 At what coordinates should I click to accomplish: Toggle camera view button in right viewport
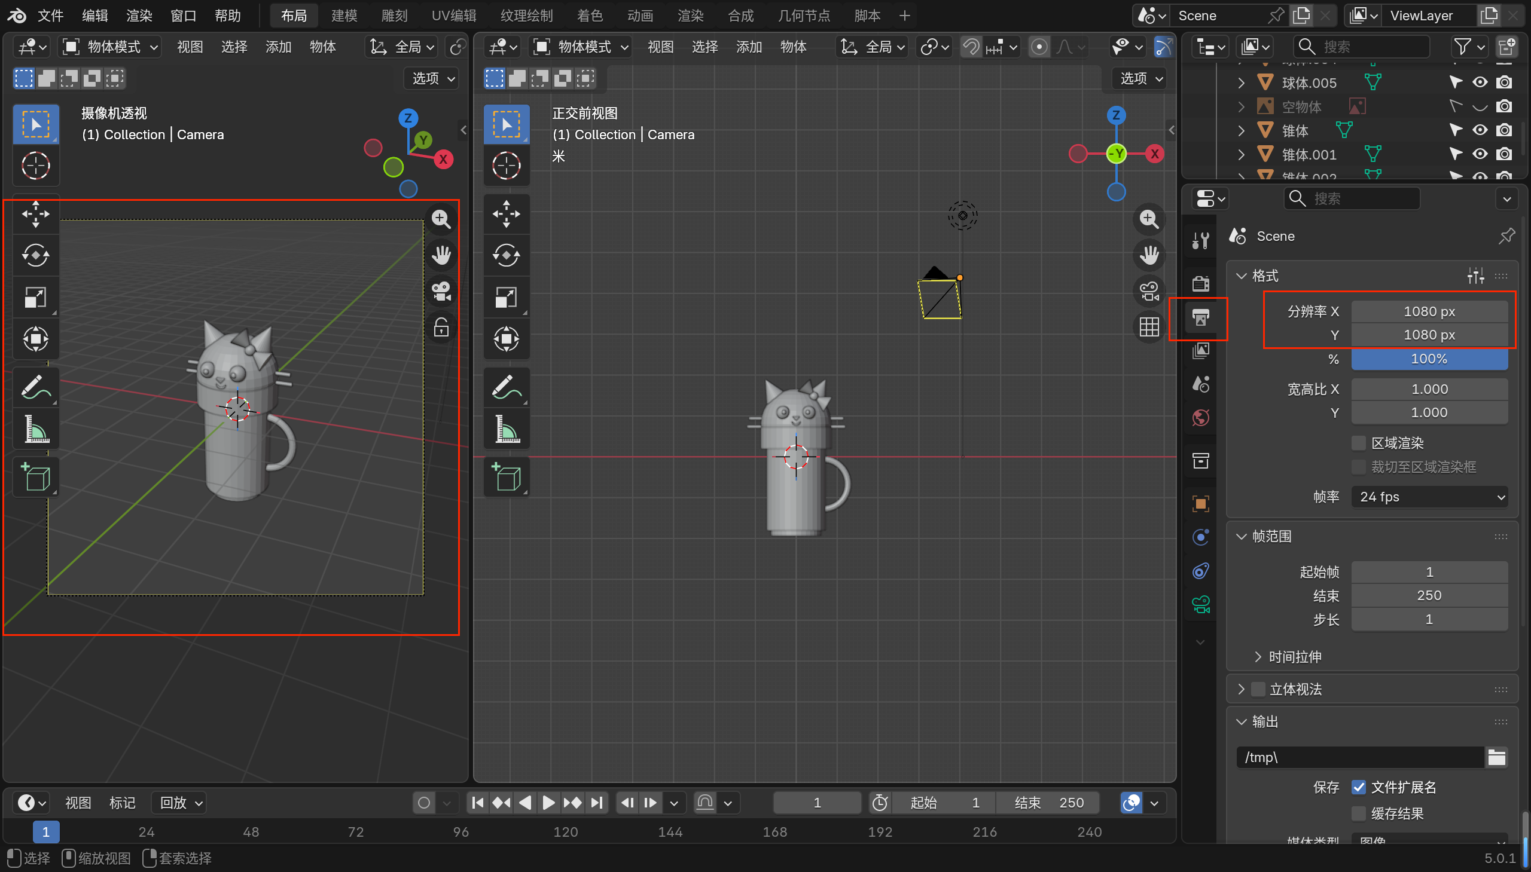(x=1149, y=292)
